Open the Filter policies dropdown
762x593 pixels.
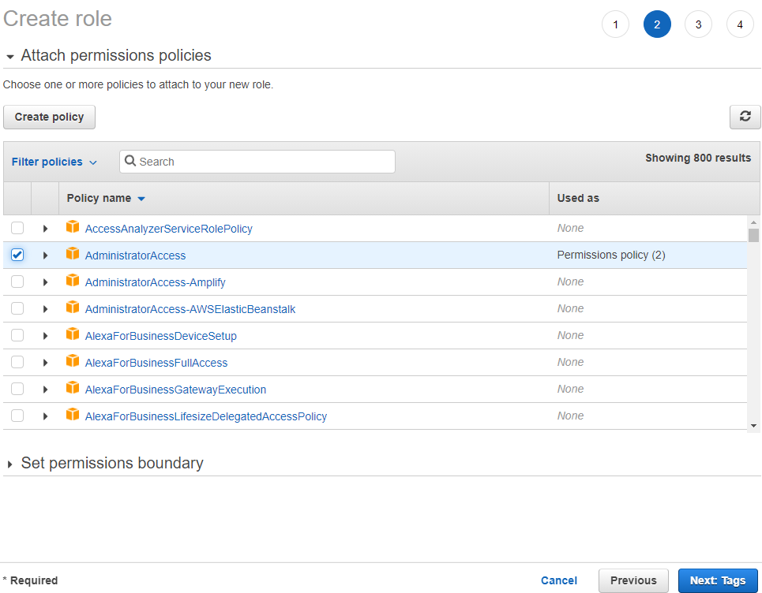[53, 161]
